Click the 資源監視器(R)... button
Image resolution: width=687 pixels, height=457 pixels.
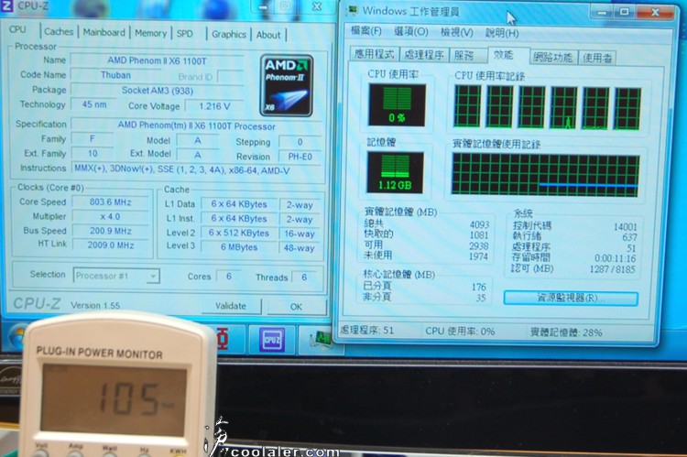pyautogui.click(x=571, y=299)
